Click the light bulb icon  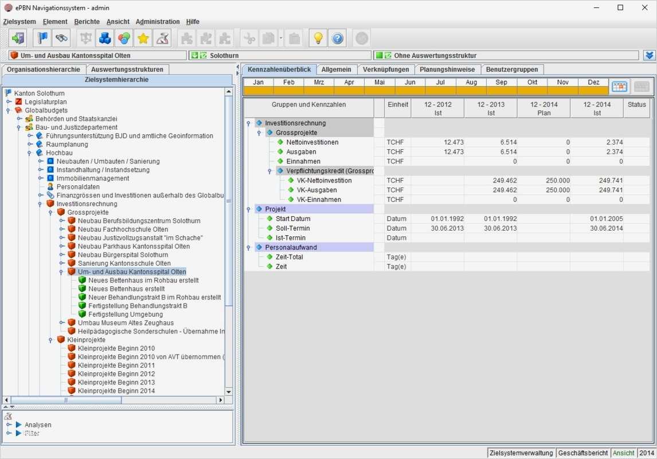[x=318, y=38]
